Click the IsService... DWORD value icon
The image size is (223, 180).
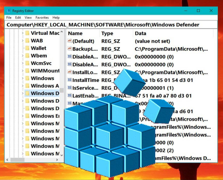[70, 88]
